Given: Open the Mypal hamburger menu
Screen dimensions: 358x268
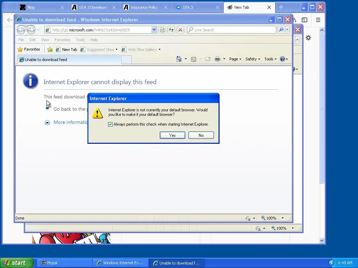Looking at the screenshot, I should click(318, 20).
